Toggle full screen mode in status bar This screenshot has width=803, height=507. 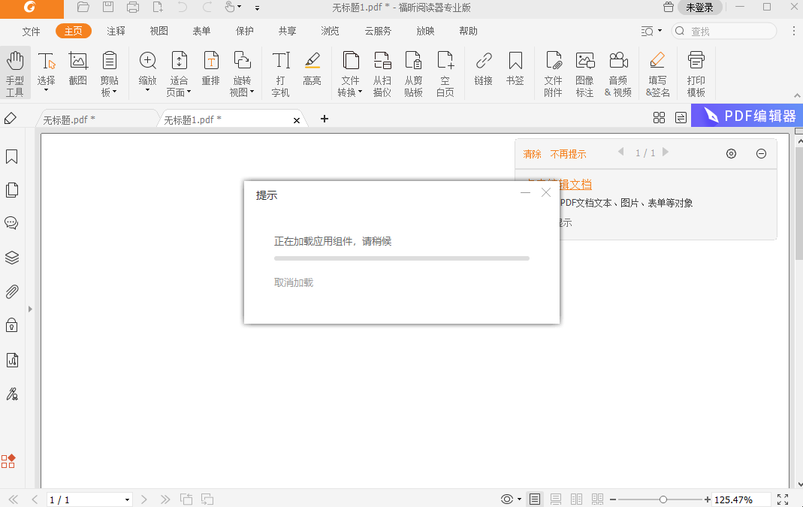pos(783,499)
